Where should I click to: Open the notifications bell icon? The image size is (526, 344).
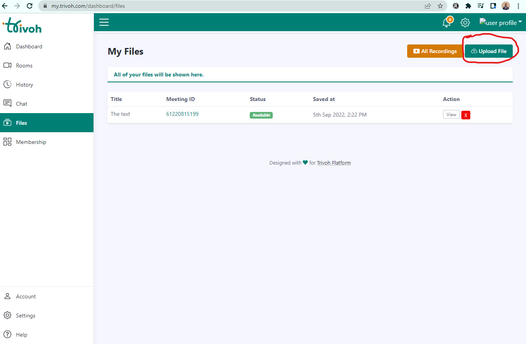(x=447, y=23)
